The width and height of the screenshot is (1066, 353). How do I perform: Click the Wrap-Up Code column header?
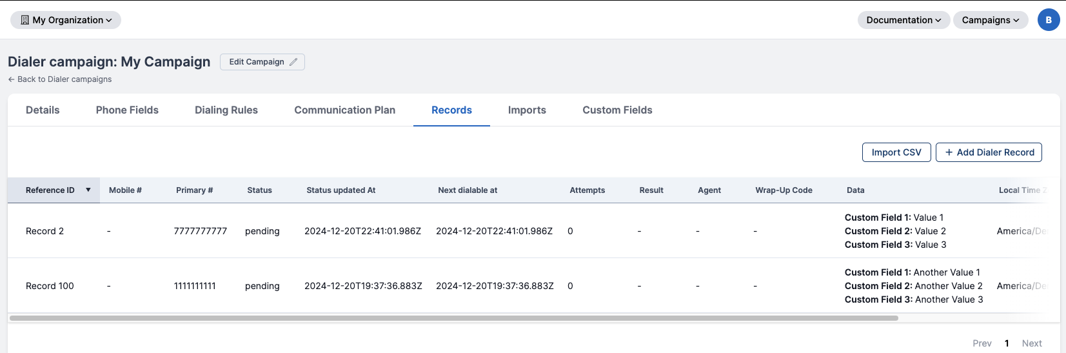coord(784,190)
